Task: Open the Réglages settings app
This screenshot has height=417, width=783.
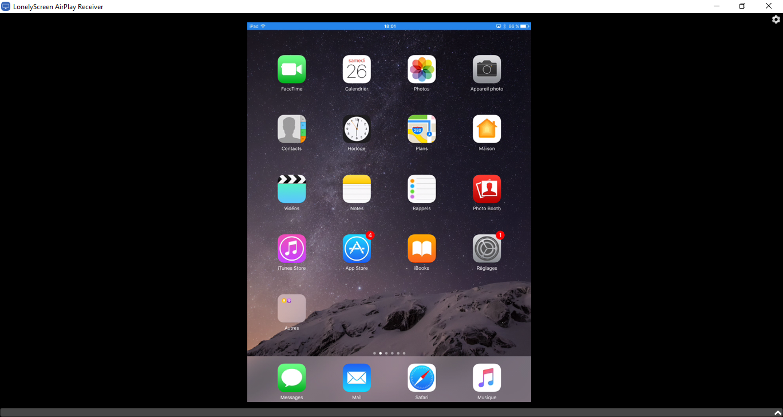Action: point(487,249)
